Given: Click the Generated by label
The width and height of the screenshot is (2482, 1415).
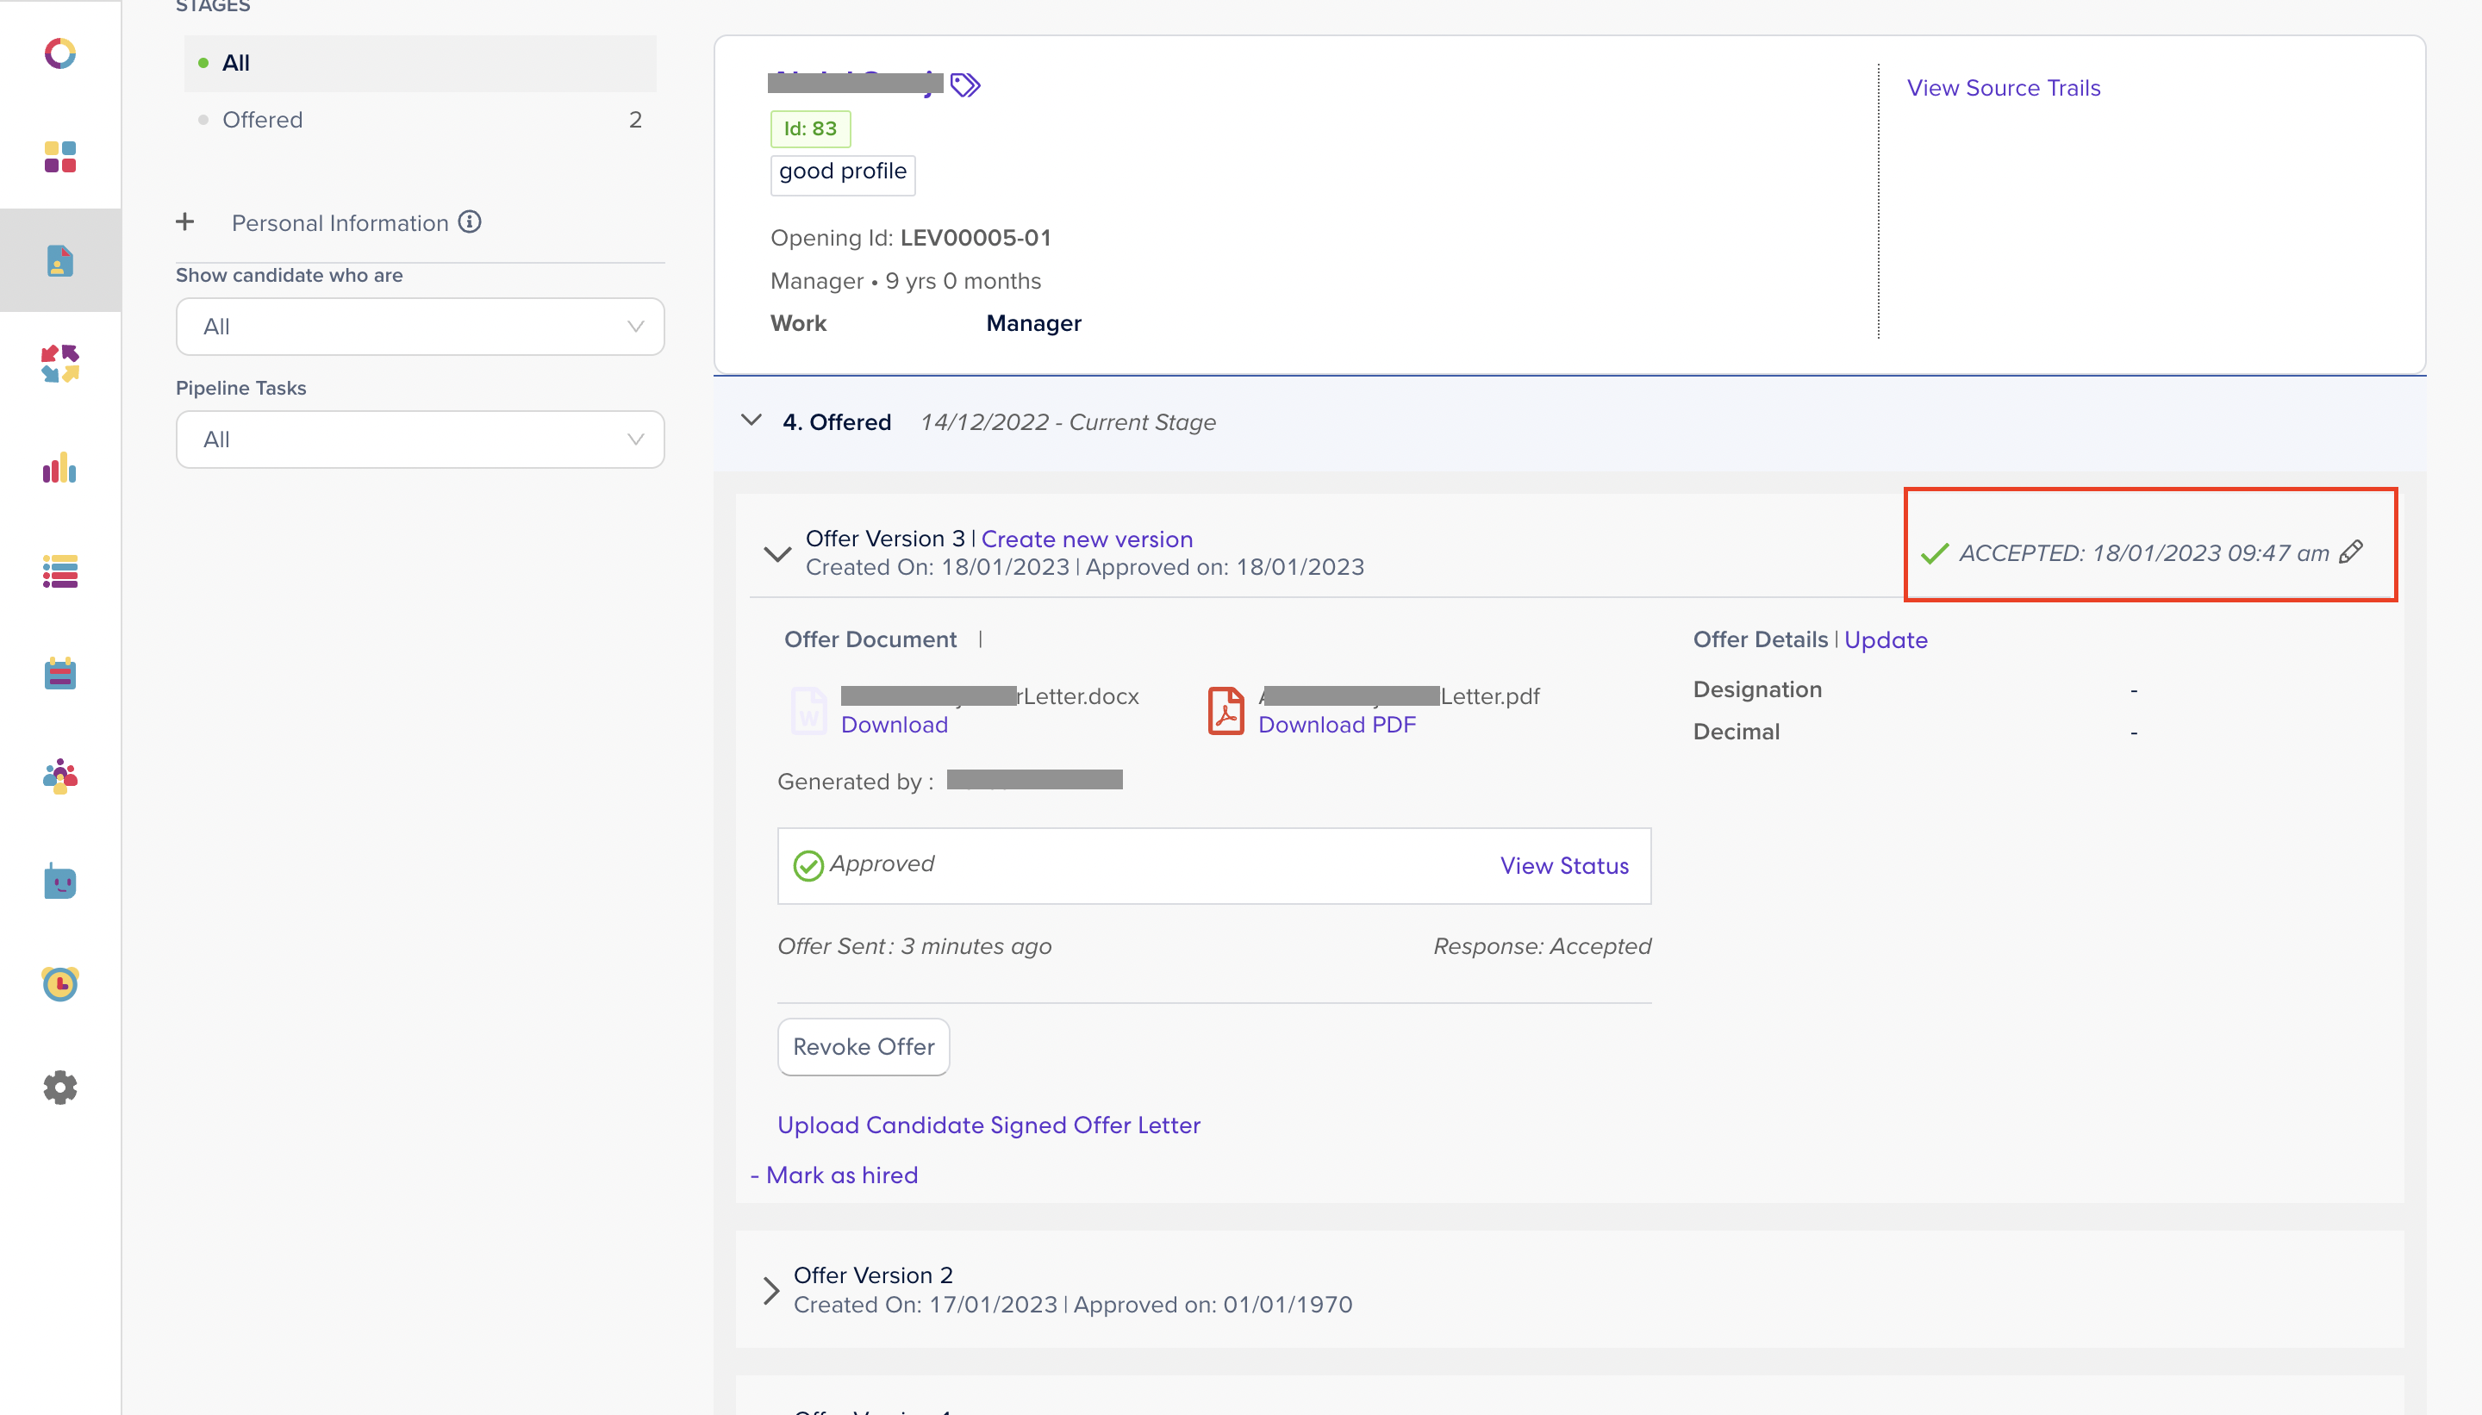Looking at the screenshot, I should pyautogui.click(x=856, y=782).
